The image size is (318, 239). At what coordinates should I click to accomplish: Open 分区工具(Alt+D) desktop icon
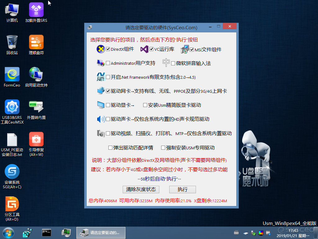12,209
